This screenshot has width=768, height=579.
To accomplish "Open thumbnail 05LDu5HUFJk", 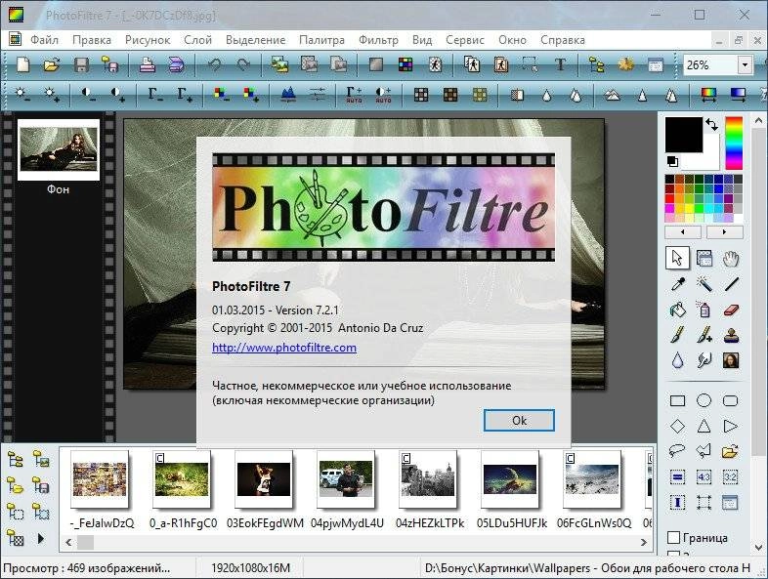I will pos(510,479).
